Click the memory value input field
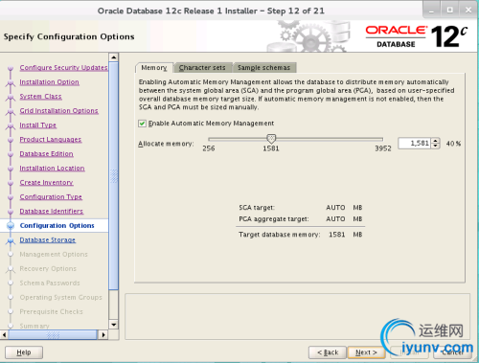 tap(414, 144)
